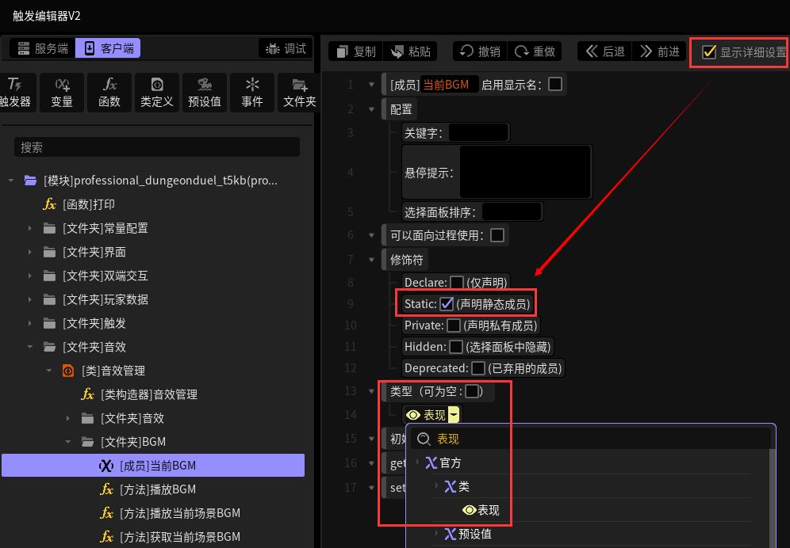The height and width of the screenshot is (548, 790).
Task: Select the [函数]打印 tree item
Action: tap(79, 204)
